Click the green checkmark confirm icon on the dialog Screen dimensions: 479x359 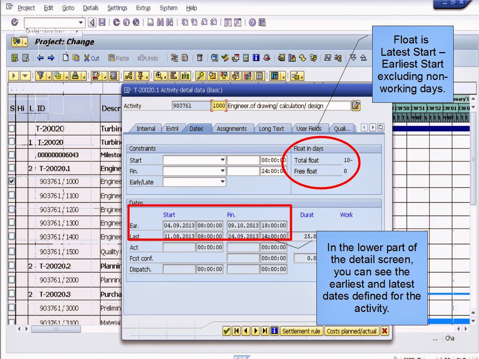pos(227,331)
